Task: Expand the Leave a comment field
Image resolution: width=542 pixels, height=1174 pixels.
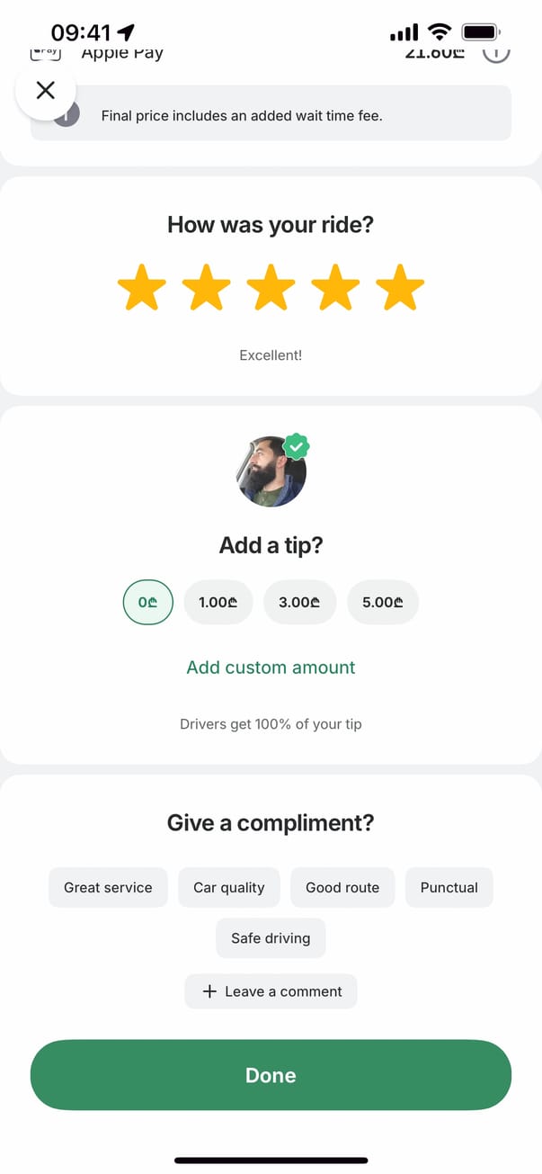Action: click(271, 991)
